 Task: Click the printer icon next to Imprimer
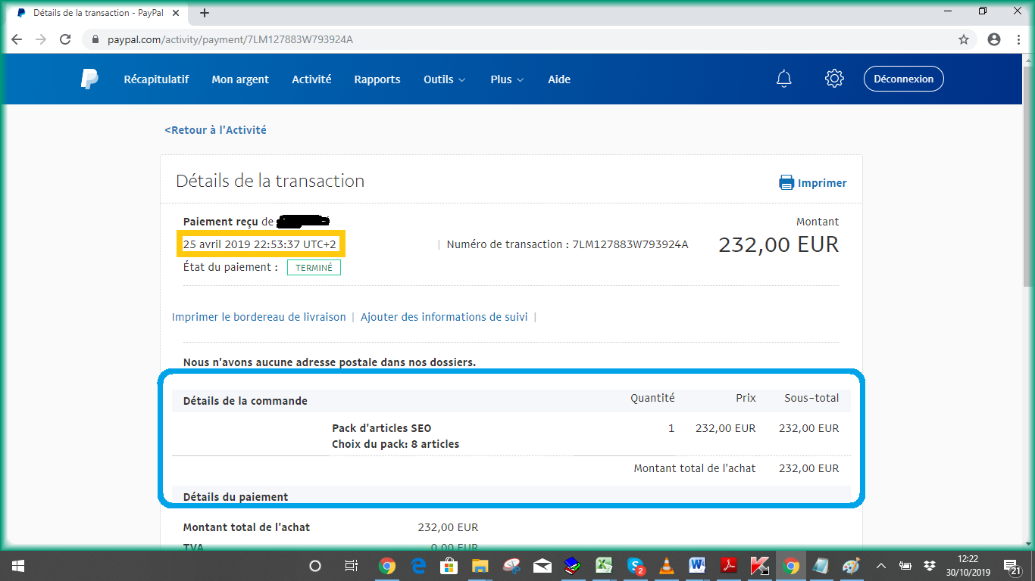tap(786, 183)
